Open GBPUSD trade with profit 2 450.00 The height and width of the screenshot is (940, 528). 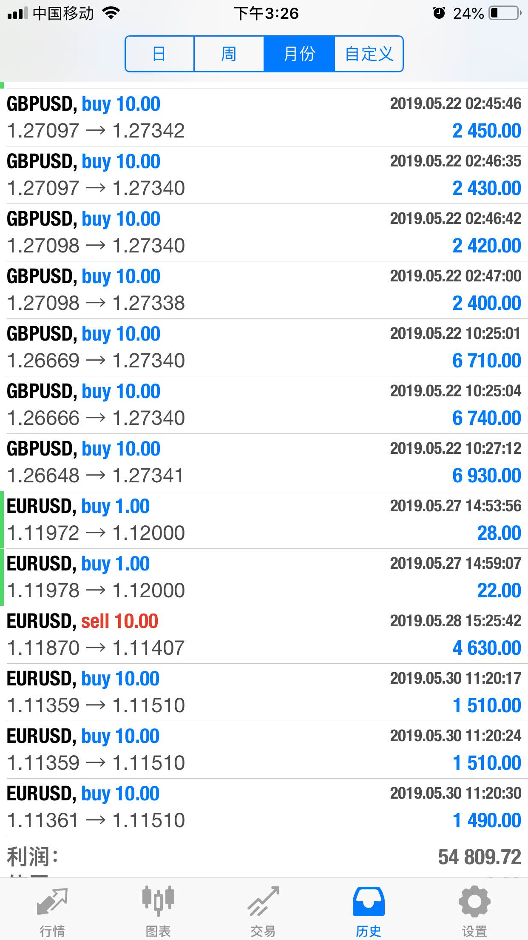pyautogui.click(x=264, y=117)
